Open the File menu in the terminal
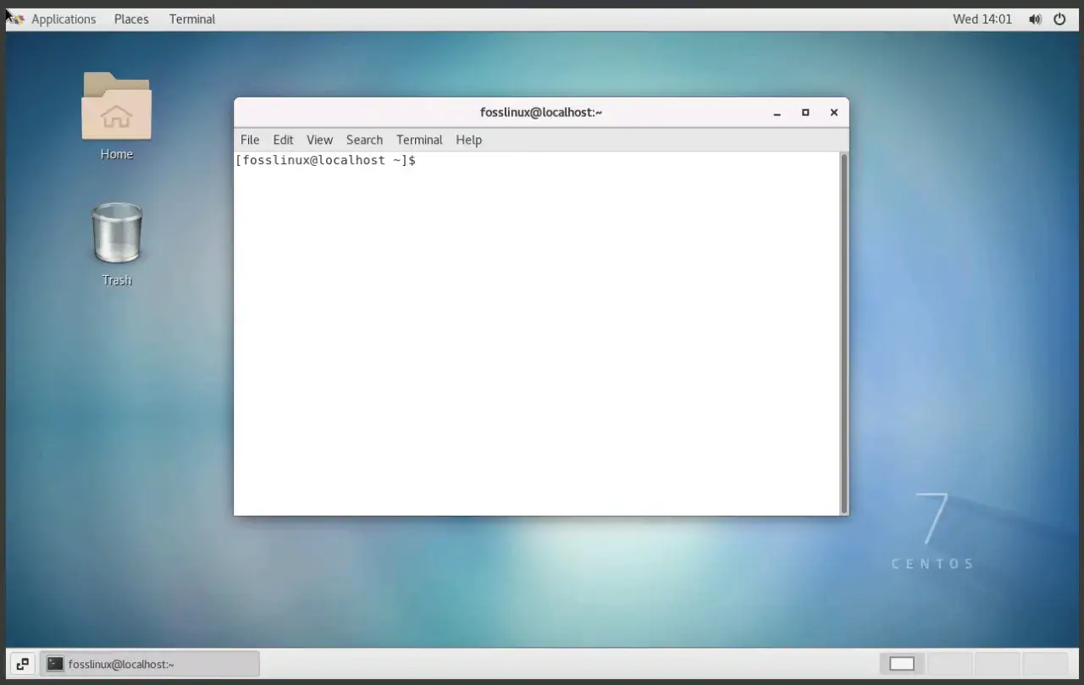 coord(250,140)
